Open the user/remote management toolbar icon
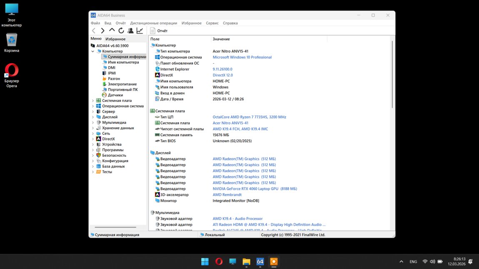This screenshot has height=269, width=479. (x=130, y=31)
